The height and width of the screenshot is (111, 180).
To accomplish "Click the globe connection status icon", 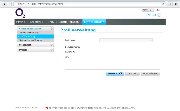I will point(159,15).
